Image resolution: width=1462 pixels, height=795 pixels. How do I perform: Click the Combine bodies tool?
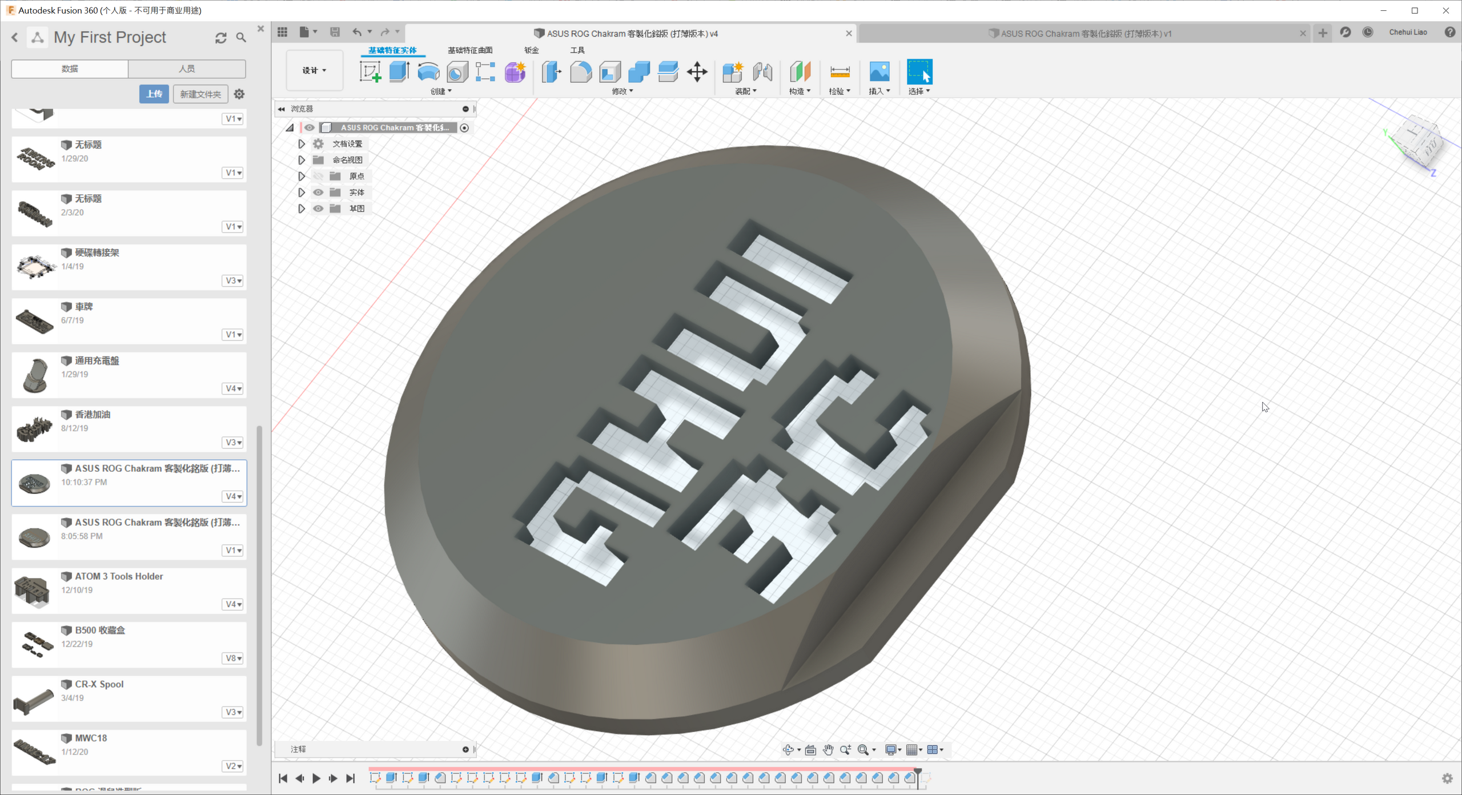[638, 72]
